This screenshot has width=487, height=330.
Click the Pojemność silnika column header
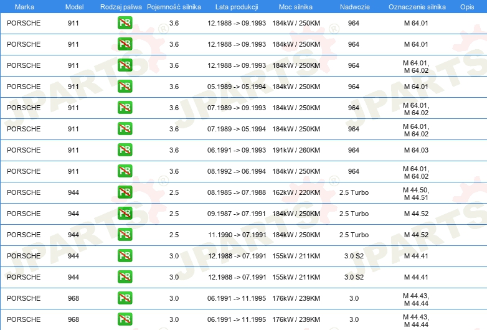pos(174,7)
